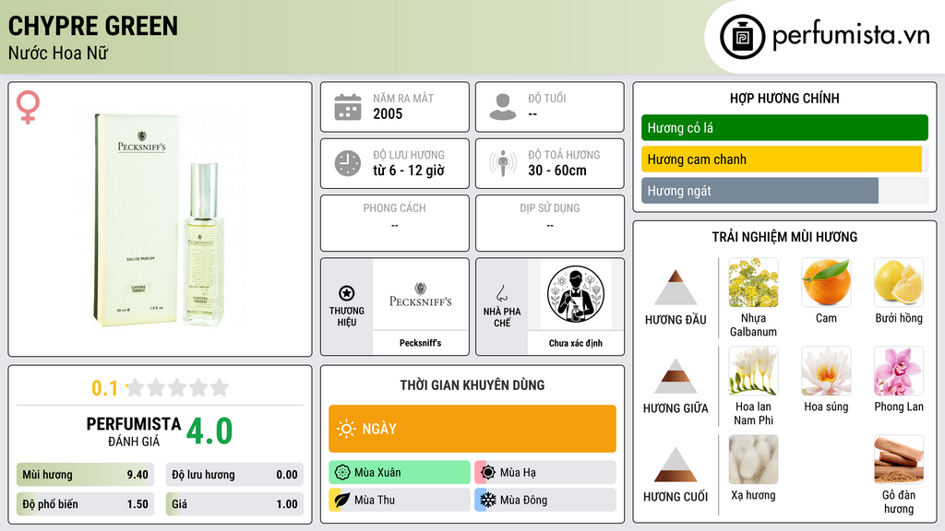Click the clock icon for Độ lưu hương
Viewport: 945px width, 531px height.
pyautogui.click(x=348, y=163)
